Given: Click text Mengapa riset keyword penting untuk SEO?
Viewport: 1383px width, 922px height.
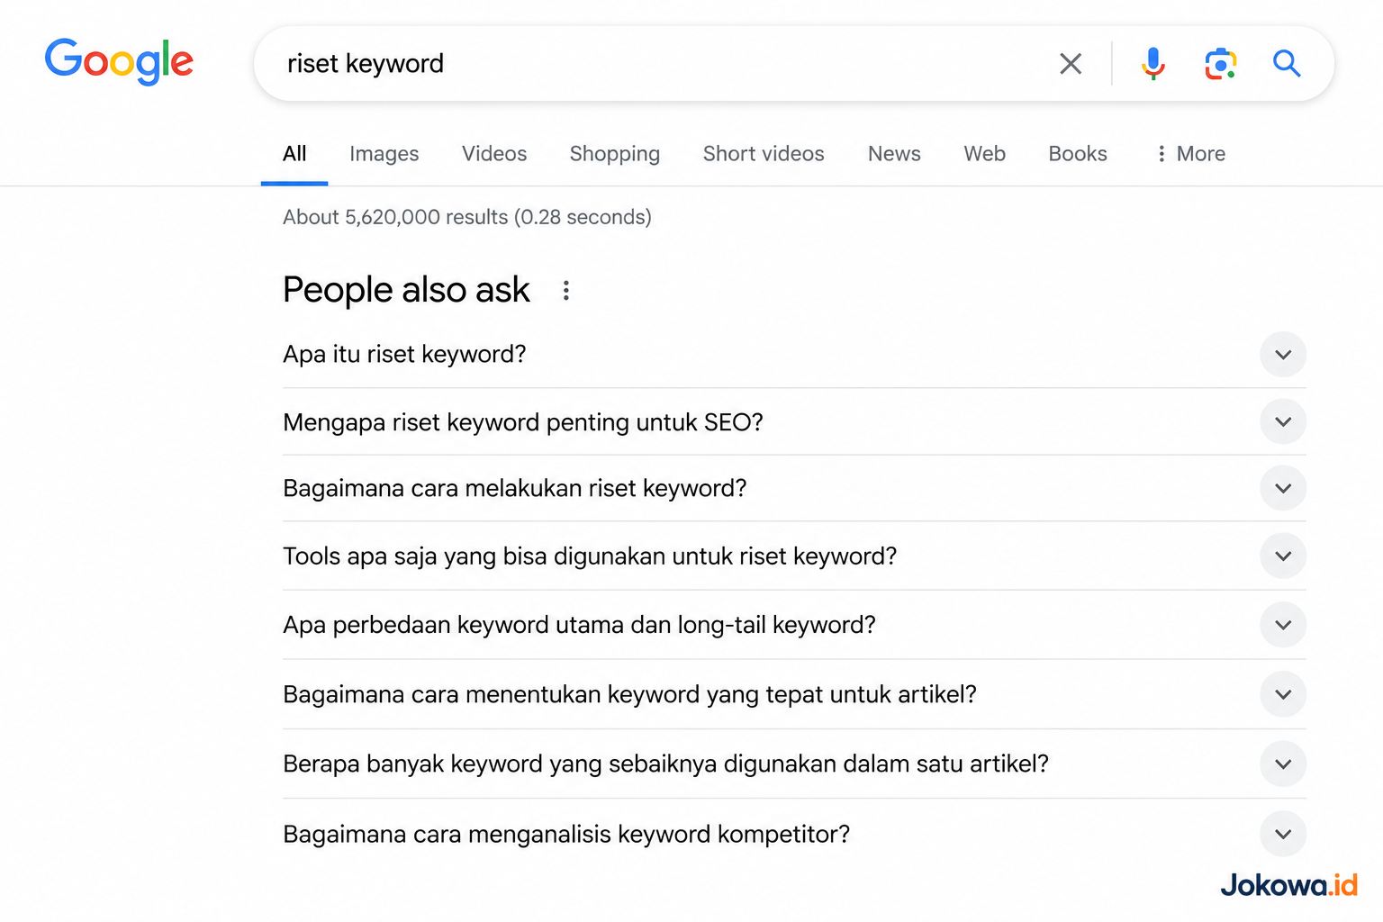Looking at the screenshot, I should 523,422.
